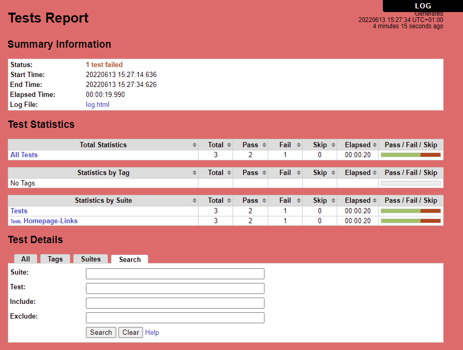Click sort arrows in Statistics by Suite header
The width and height of the screenshot is (463, 350).
pyautogui.click(x=194, y=201)
